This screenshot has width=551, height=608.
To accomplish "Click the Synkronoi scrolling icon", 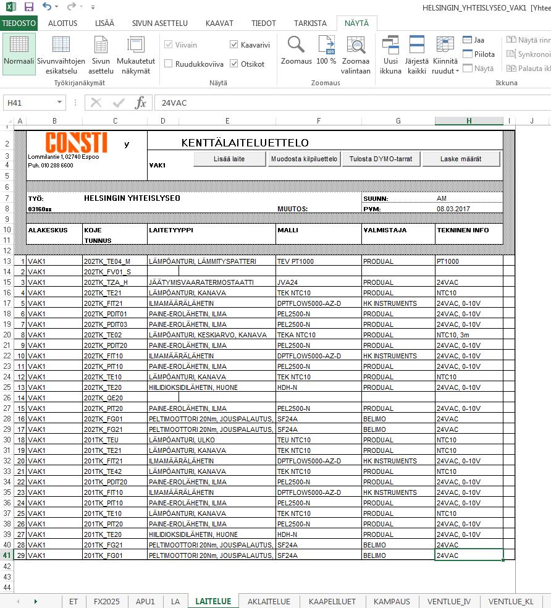I will pyautogui.click(x=511, y=54).
